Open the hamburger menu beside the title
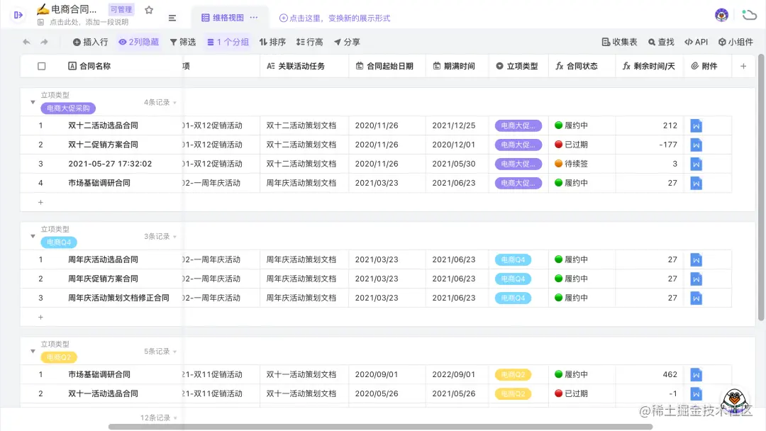The width and height of the screenshot is (766, 431). point(172,18)
